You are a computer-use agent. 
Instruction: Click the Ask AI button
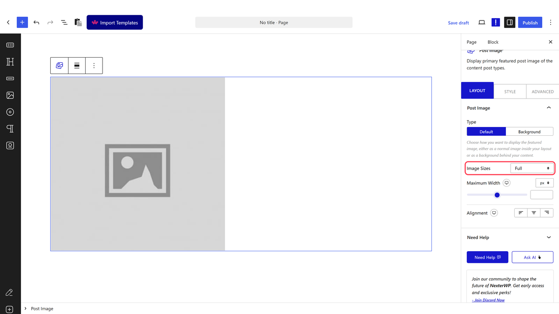(x=532, y=257)
